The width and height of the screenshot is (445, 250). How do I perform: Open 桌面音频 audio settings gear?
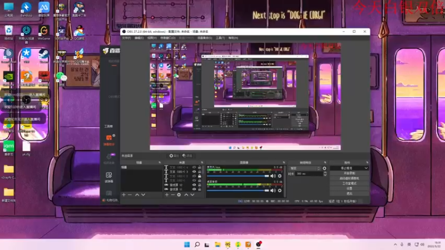pyautogui.click(x=280, y=191)
